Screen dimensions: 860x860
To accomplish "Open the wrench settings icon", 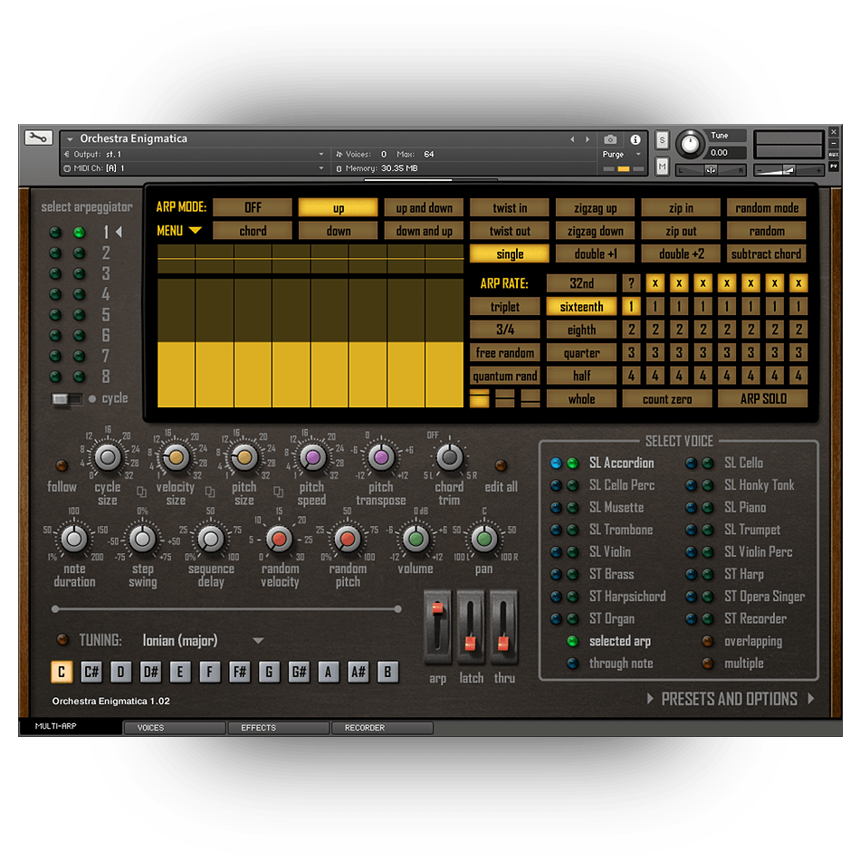I will pyautogui.click(x=38, y=138).
